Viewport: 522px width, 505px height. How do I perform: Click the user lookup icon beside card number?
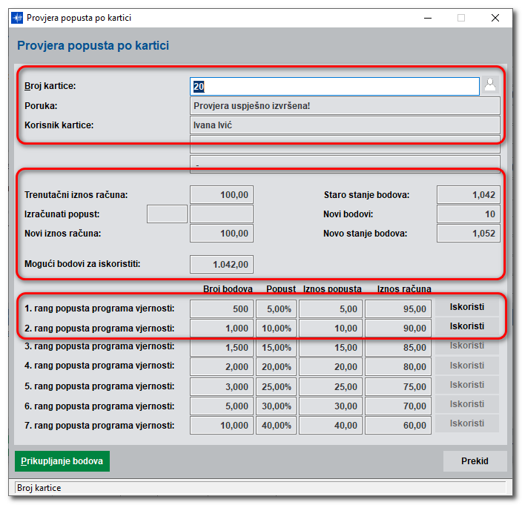pyautogui.click(x=489, y=85)
